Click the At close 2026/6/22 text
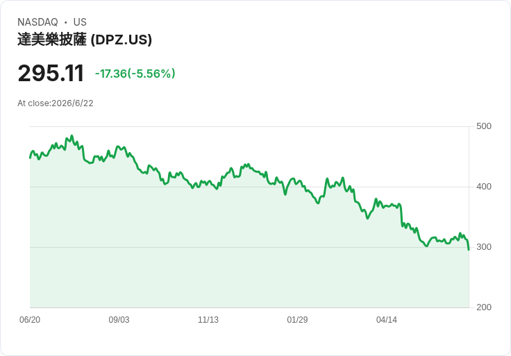This screenshot has width=511, height=356. (x=56, y=103)
